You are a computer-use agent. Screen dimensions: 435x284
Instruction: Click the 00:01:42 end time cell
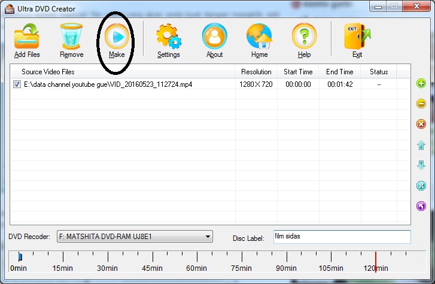[x=340, y=84]
